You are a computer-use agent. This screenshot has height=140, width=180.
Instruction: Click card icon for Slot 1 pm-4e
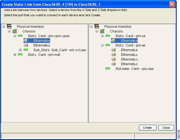click(x=108, y=45)
